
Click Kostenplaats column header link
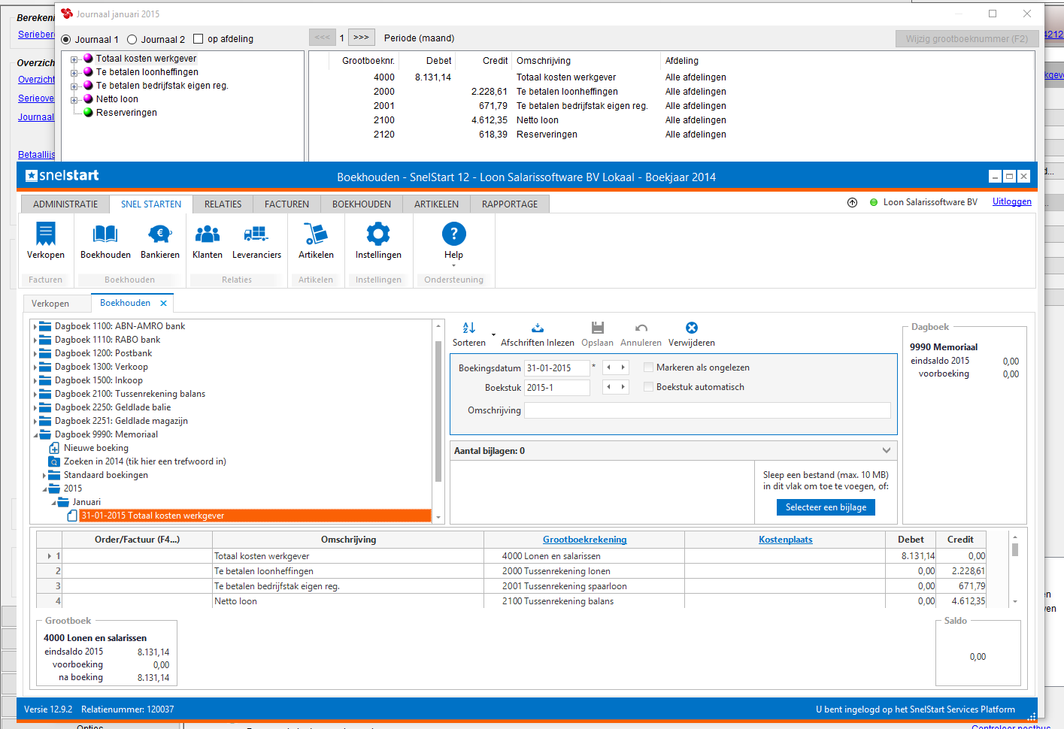pos(785,540)
